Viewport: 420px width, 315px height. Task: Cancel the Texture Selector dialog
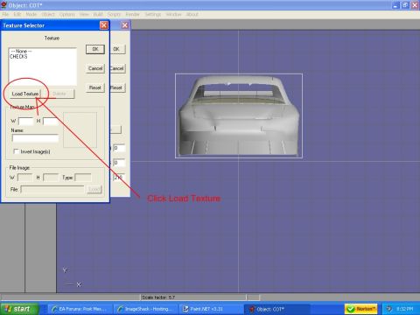pos(95,68)
